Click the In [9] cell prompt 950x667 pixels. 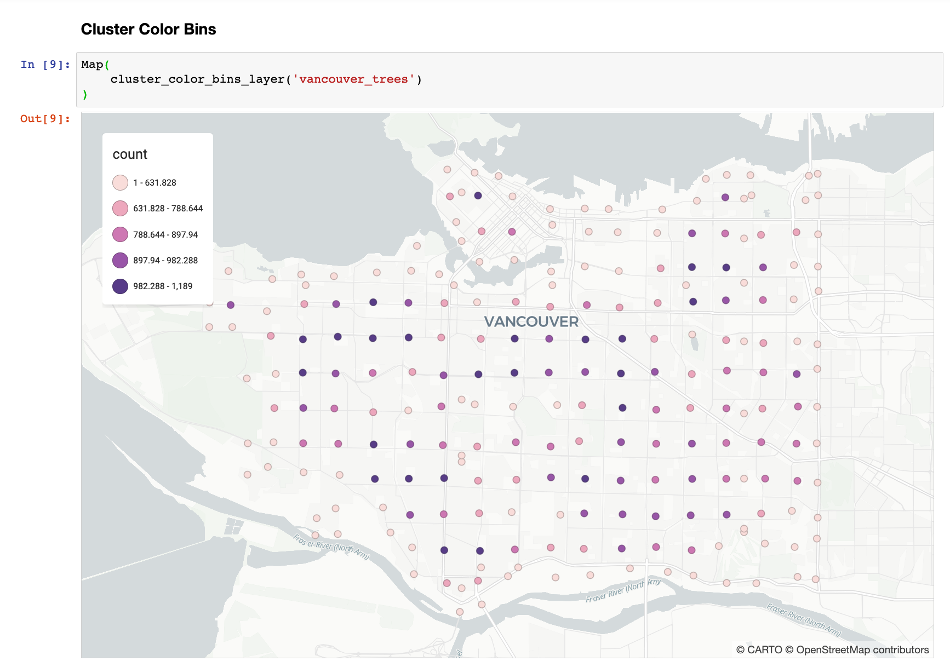point(44,64)
